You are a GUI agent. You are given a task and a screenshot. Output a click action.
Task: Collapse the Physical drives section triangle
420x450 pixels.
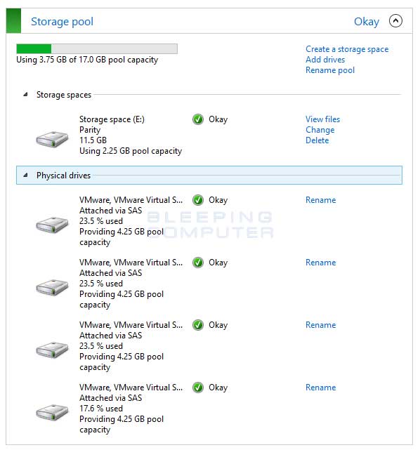point(25,175)
